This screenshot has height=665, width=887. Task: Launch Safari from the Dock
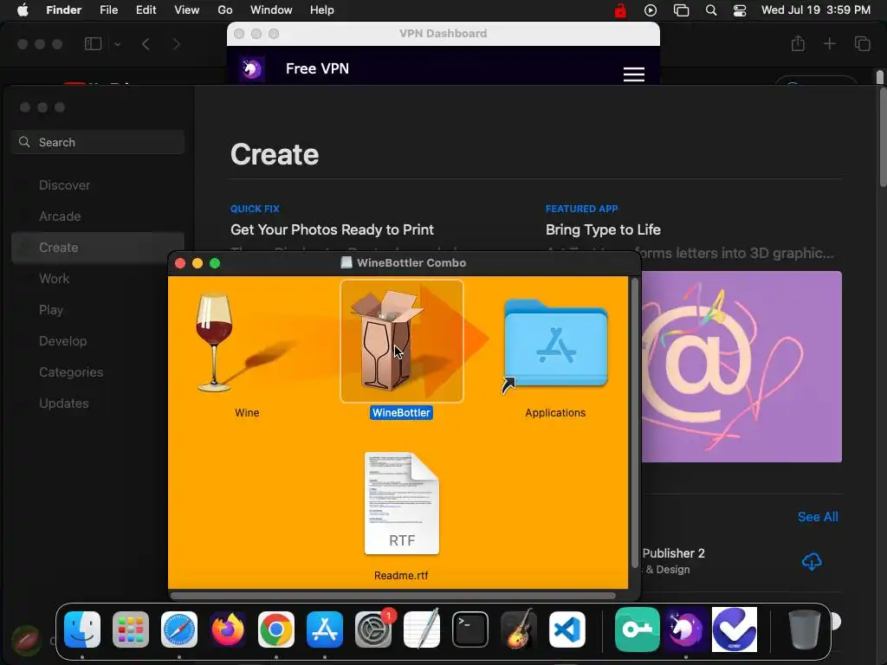[179, 629]
